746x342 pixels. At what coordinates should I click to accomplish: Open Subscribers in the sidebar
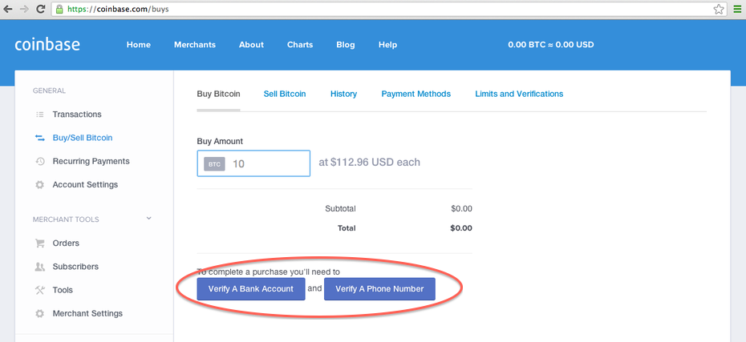click(x=75, y=267)
